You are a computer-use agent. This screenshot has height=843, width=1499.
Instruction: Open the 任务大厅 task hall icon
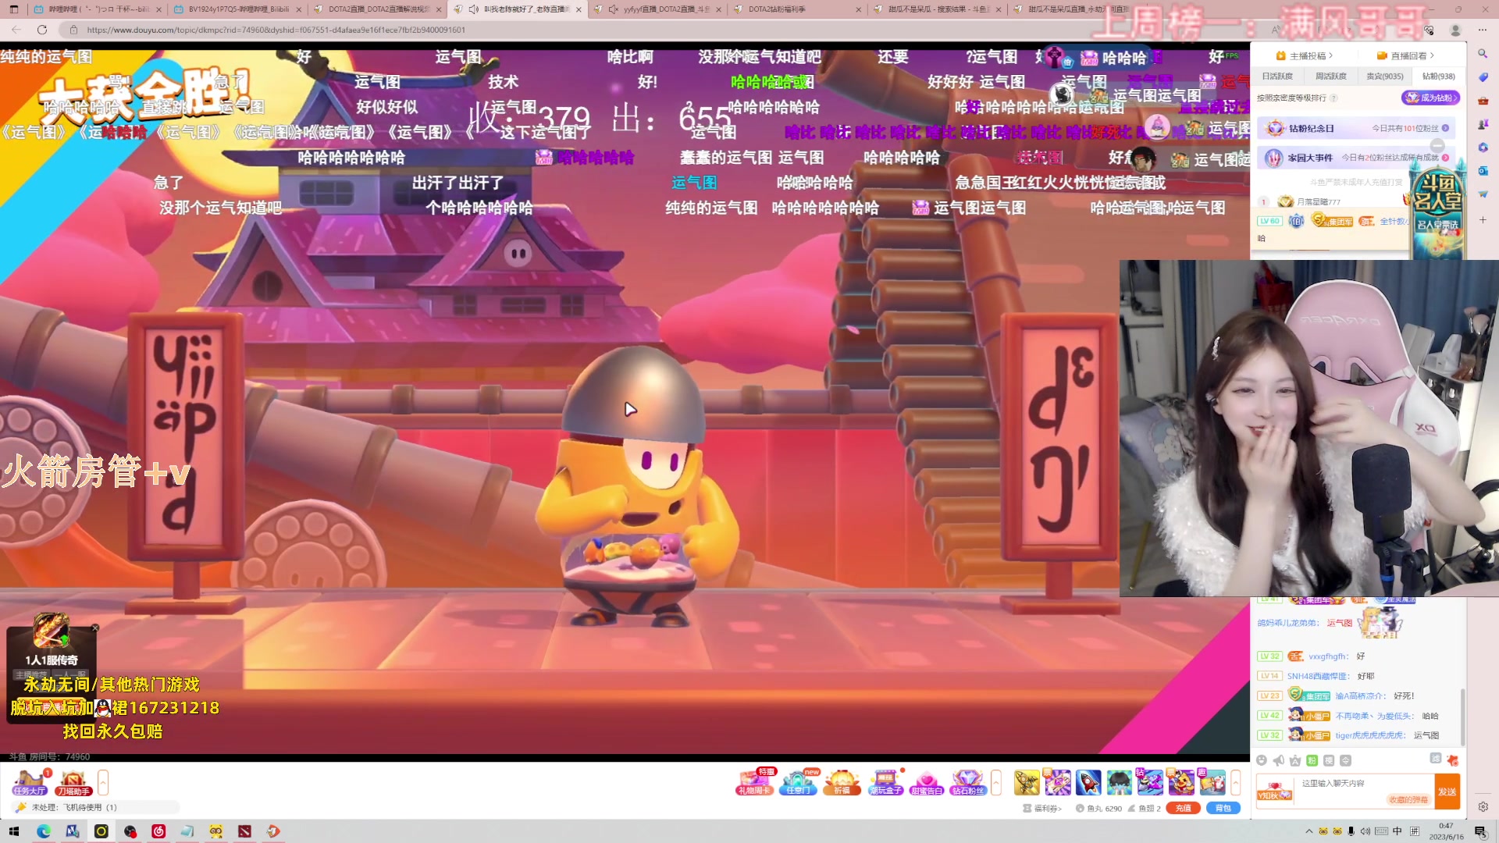point(30,781)
